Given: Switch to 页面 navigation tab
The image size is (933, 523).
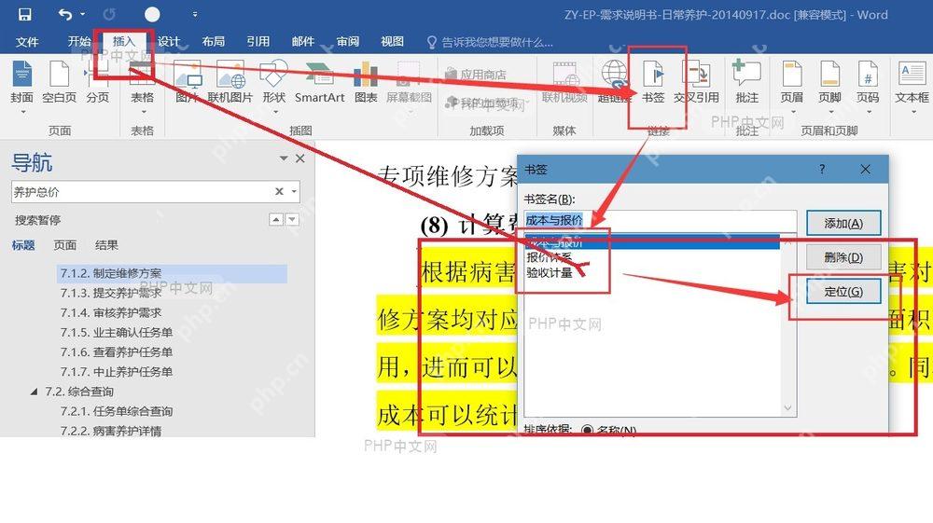Looking at the screenshot, I should [65, 245].
